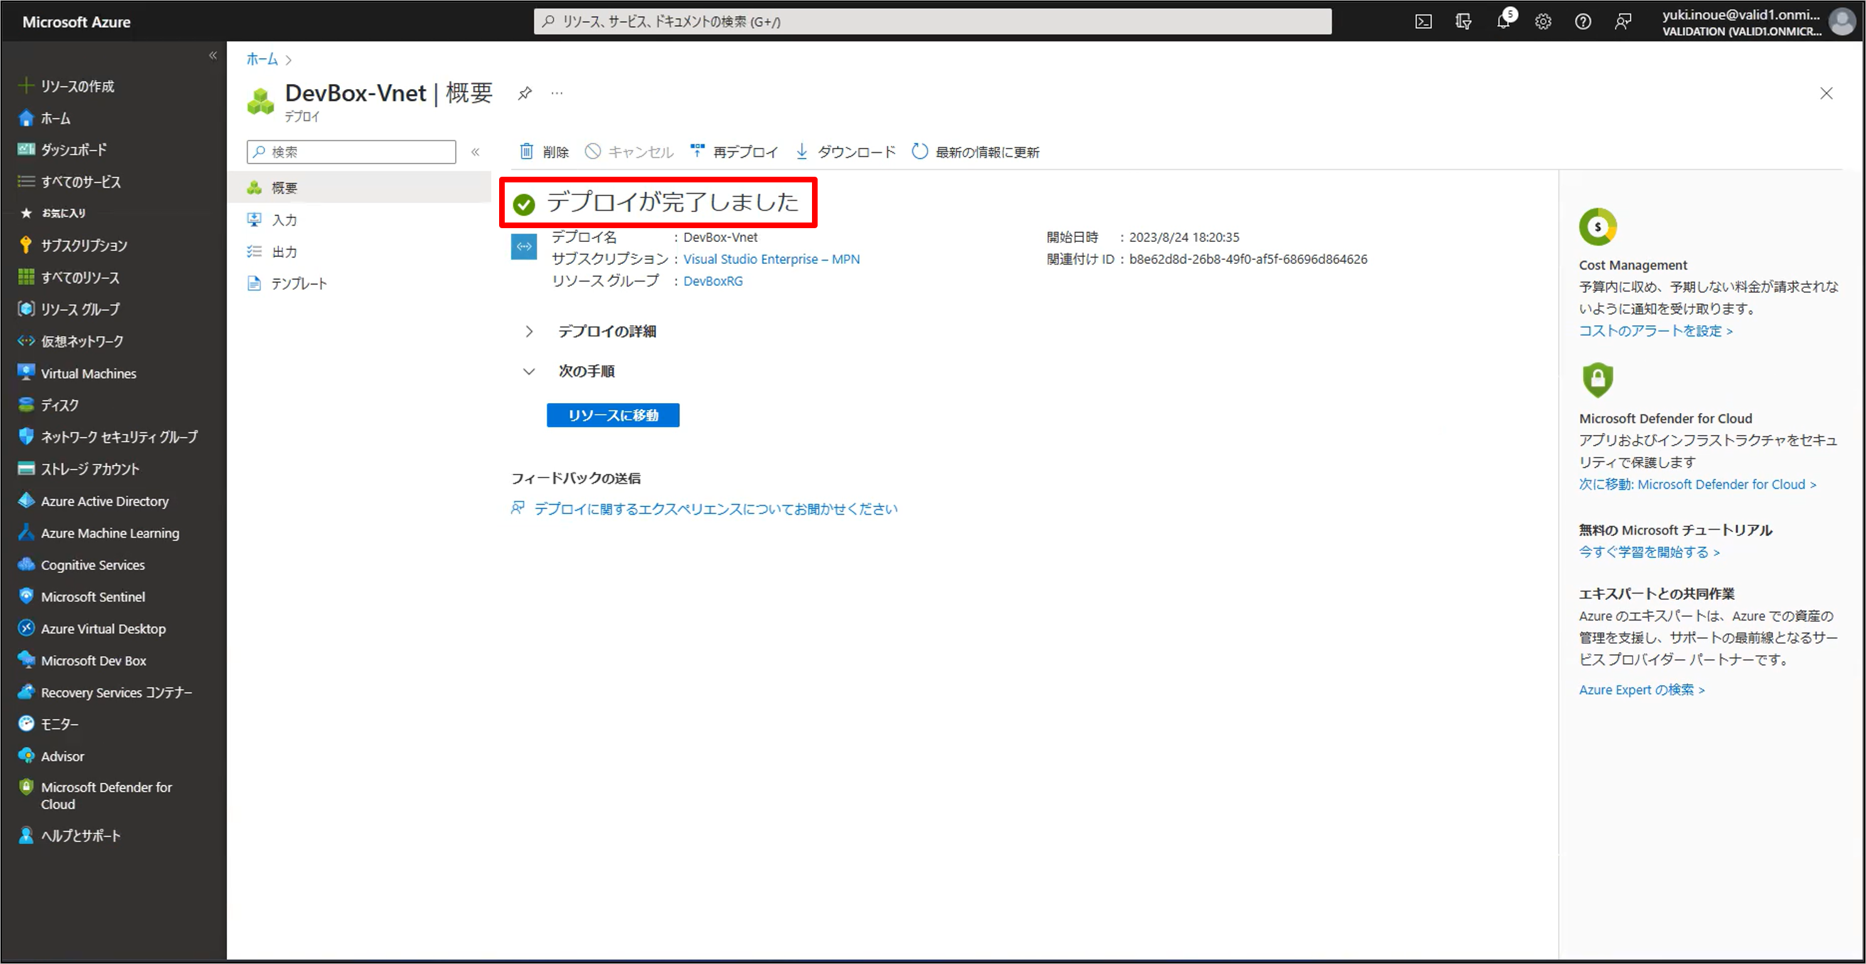
Task: Pin the DevBox-Vnet deployment blade
Action: (x=524, y=93)
